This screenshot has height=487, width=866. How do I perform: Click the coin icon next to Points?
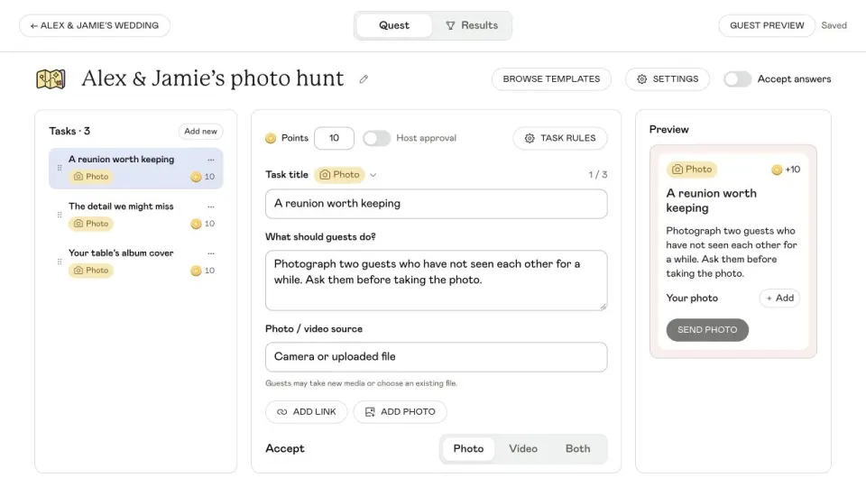[271, 138]
